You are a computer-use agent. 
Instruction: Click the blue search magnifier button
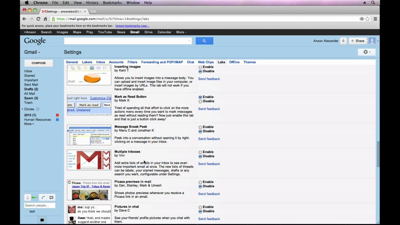[204, 41]
